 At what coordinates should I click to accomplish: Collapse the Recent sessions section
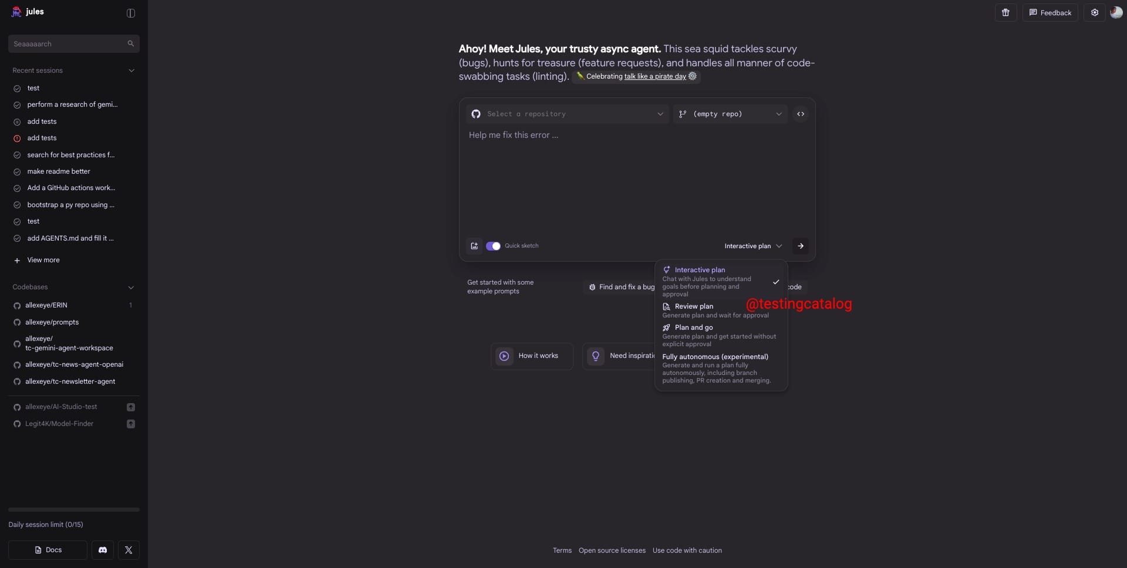[x=131, y=70]
